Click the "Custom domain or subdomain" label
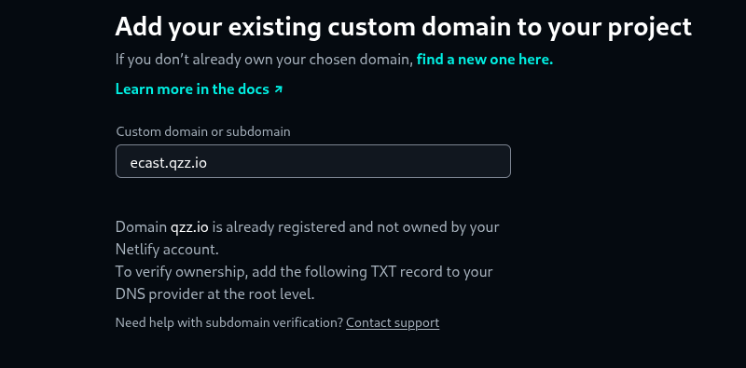 click(x=203, y=131)
